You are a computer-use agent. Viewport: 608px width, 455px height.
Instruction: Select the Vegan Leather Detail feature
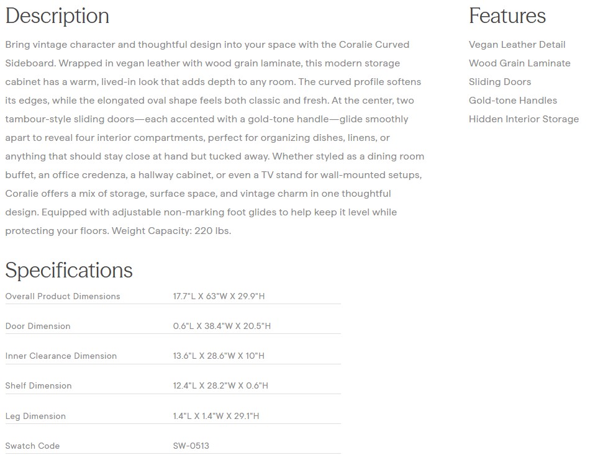(x=517, y=45)
